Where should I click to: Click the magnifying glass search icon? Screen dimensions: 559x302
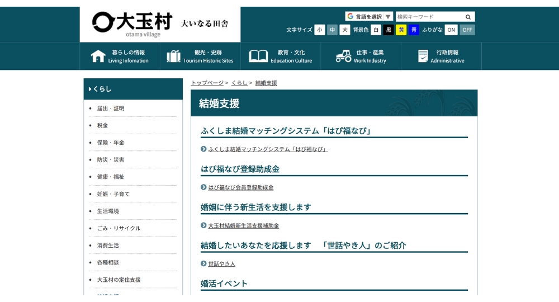pyautogui.click(x=468, y=17)
